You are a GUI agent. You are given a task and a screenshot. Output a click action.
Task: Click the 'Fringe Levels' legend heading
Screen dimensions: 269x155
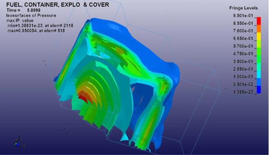tap(243, 8)
